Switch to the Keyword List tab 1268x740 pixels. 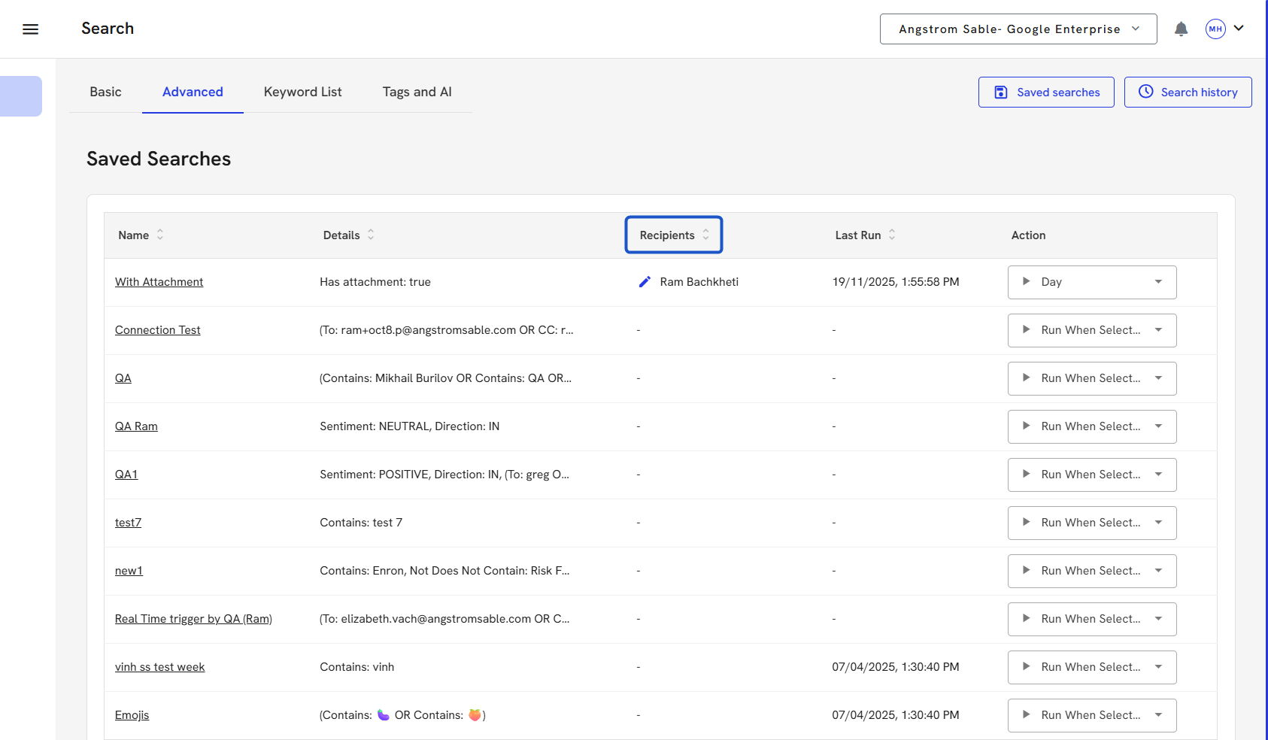(302, 92)
